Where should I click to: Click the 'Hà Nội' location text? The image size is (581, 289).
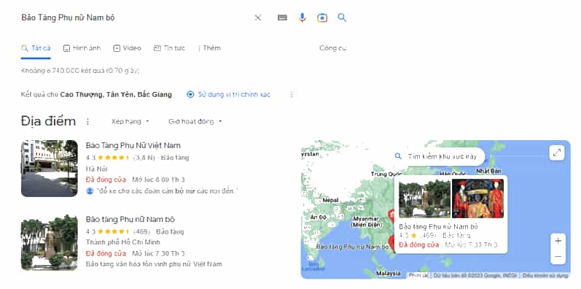[96, 169]
